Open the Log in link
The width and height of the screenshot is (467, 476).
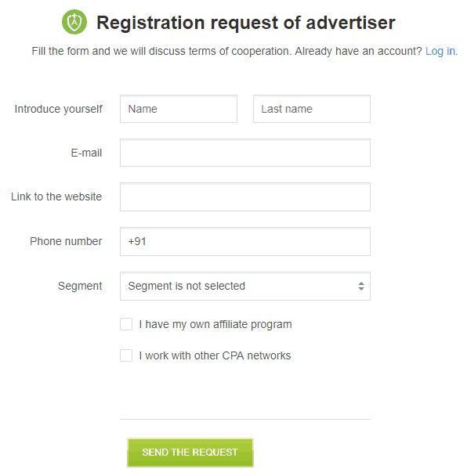click(440, 51)
